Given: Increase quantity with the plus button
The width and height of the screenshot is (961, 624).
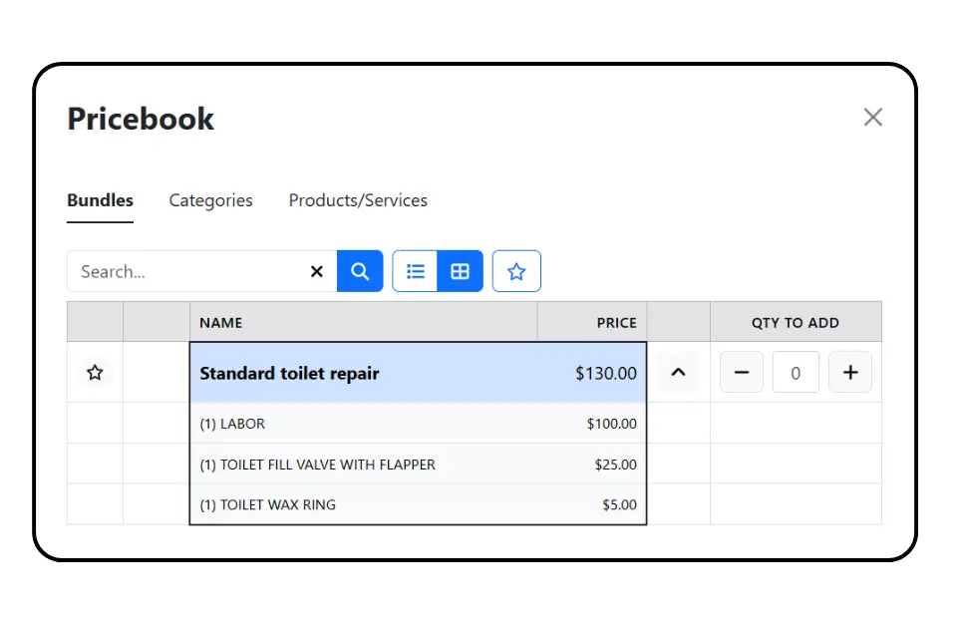Looking at the screenshot, I should 850,372.
